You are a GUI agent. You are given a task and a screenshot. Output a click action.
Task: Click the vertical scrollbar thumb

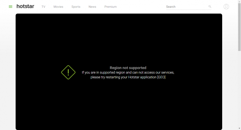[x=239, y=26]
